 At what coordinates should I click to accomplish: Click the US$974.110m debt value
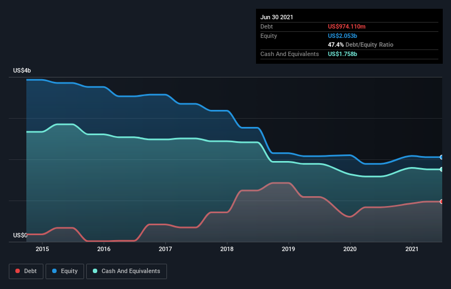point(347,26)
